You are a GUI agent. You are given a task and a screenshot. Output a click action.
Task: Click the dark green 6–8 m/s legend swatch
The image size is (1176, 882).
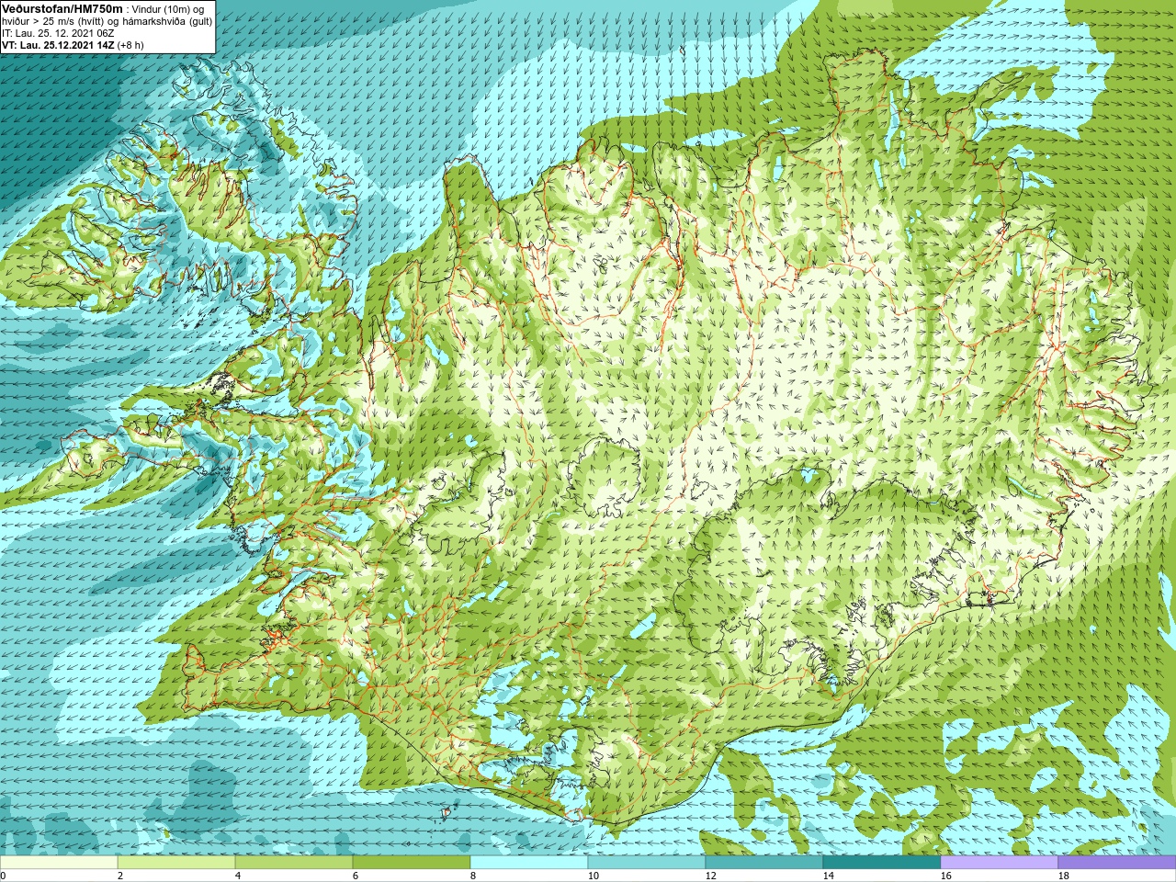412,863
